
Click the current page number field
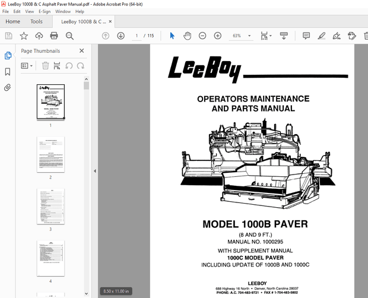click(x=137, y=36)
